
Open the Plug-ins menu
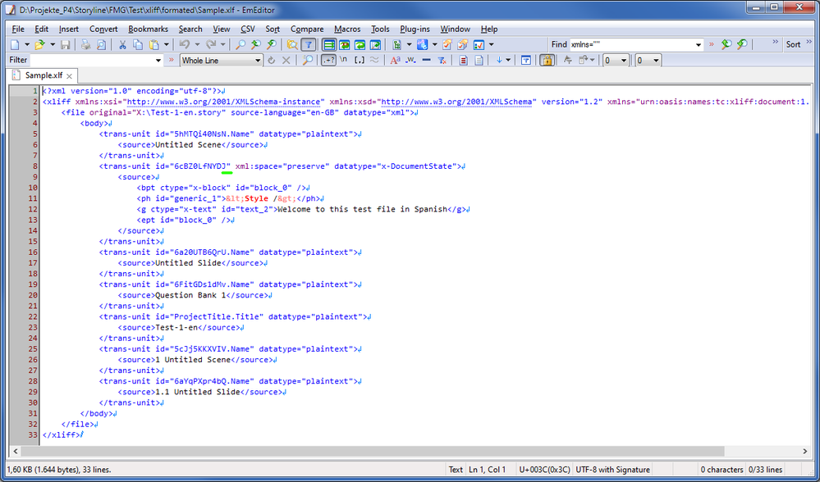coord(415,30)
